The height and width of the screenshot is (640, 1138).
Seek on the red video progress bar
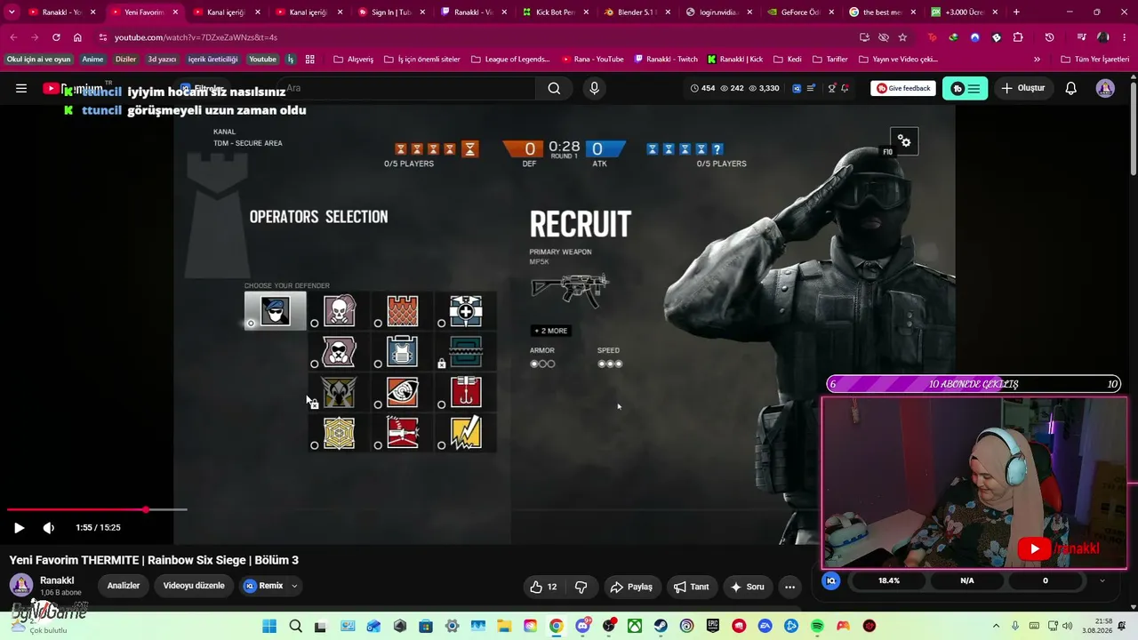[x=97, y=509]
